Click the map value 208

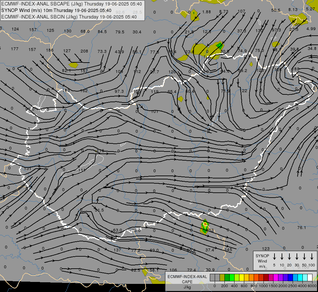(84, 51)
